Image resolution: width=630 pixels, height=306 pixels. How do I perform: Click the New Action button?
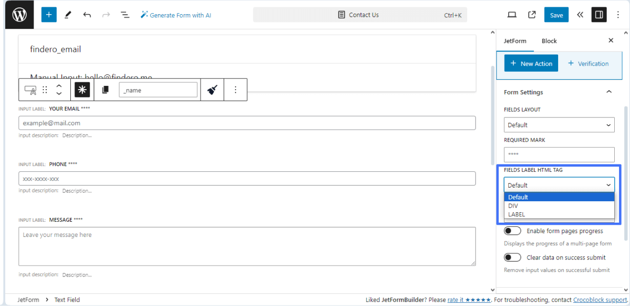click(x=531, y=63)
